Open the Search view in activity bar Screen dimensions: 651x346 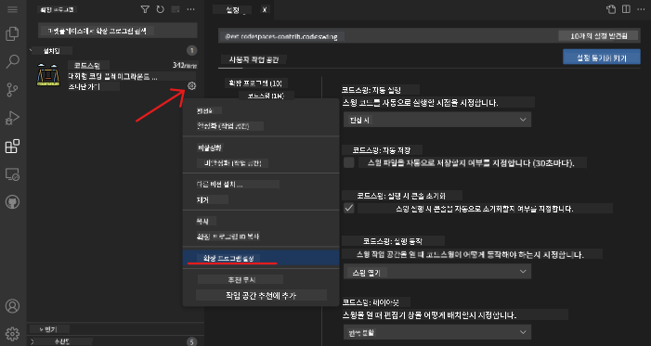click(x=12, y=62)
